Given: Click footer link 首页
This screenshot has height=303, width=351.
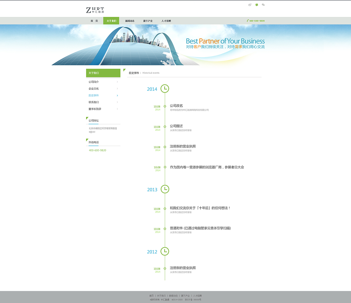Looking at the screenshot, I should tap(151, 296).
